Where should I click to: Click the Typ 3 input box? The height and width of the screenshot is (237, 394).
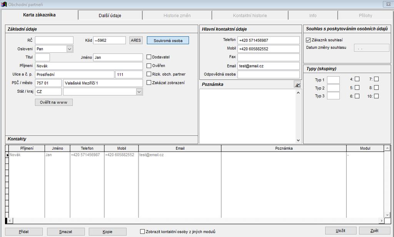click(x=333, y=96)
